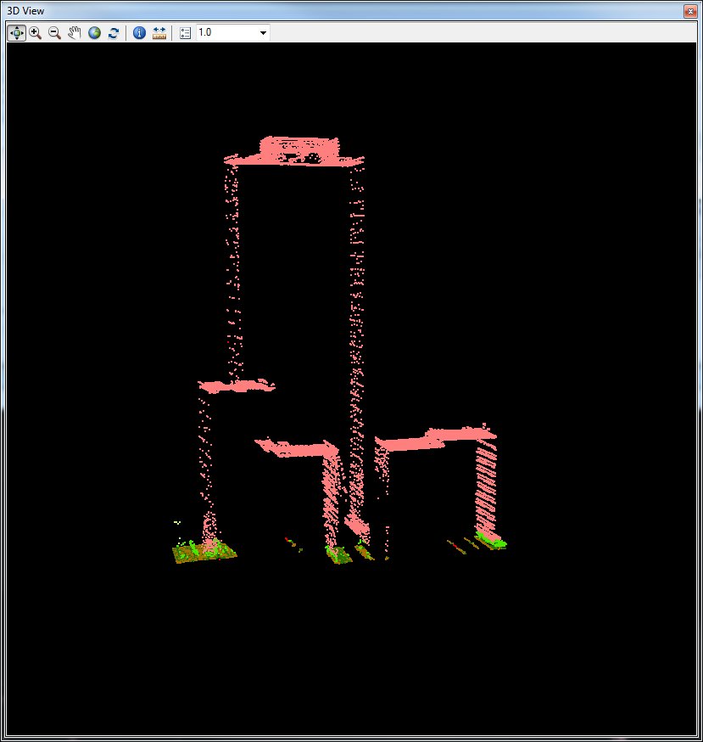
Task: Select the Pan hand tool
Action: point(75,32)
